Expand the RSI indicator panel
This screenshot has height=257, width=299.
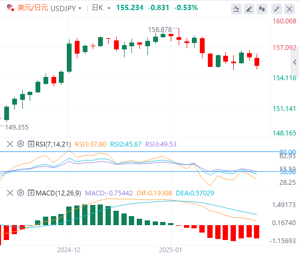click(31, 144)
